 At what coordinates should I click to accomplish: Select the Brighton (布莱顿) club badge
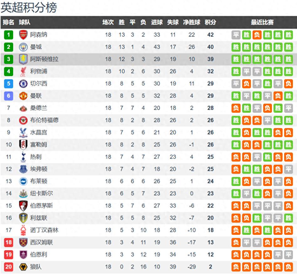pyautogui.click(x=23, y=181)
